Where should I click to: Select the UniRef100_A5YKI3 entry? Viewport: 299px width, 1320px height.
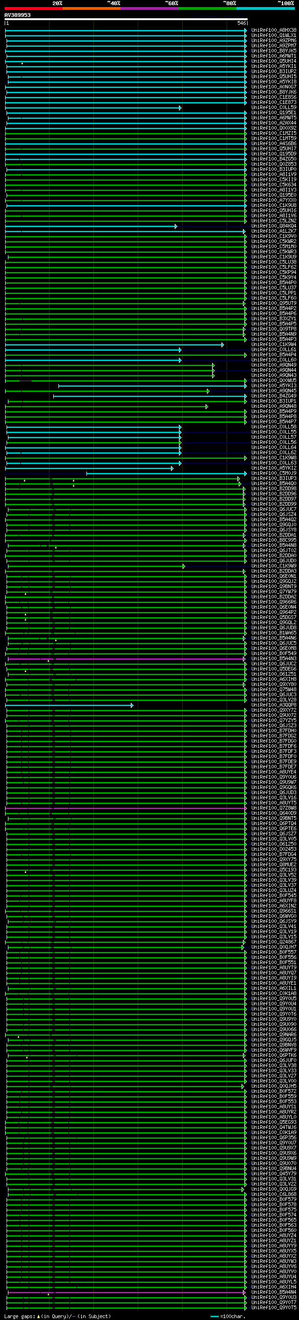pos(273,386)
